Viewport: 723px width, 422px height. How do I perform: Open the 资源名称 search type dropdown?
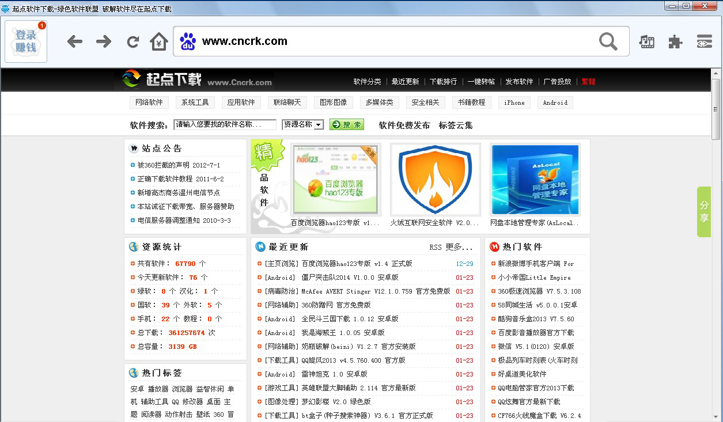(302, 124)
